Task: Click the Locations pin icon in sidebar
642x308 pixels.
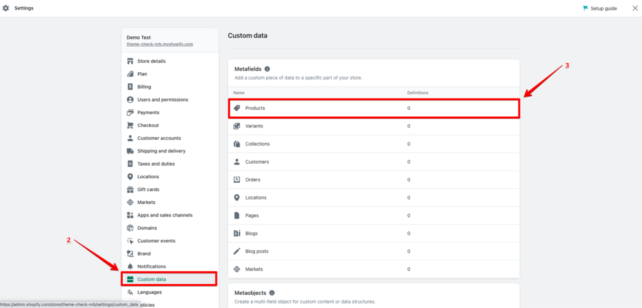Action: click(x=130, y=176)
